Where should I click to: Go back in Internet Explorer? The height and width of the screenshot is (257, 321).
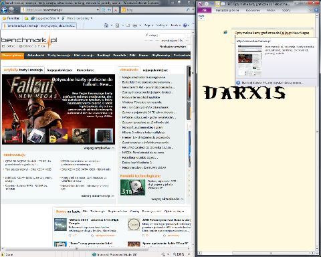tap(3, 10)
